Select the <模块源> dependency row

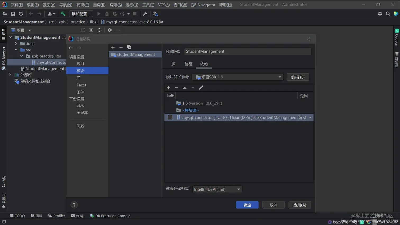(x=239, y=110)
